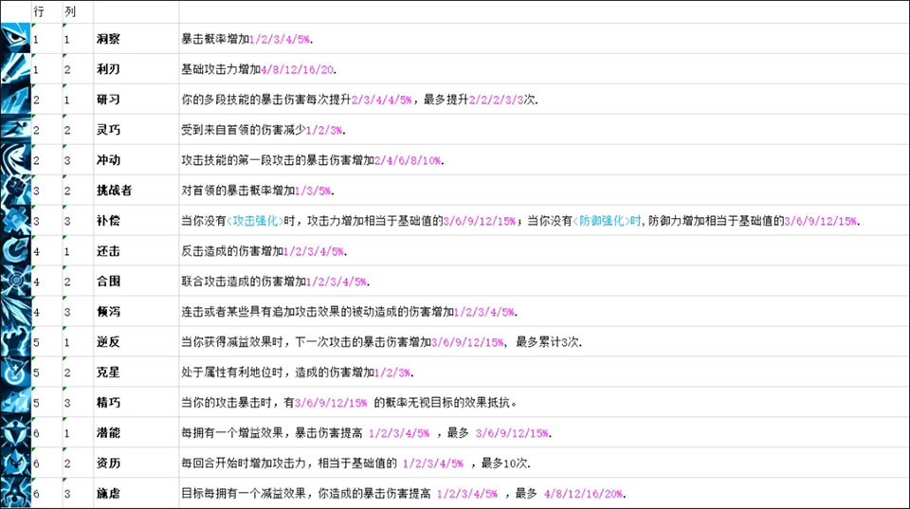Screen dimensions: 910x509
Task: Select the 合围 name cell
Action: (x=136, y=281)
